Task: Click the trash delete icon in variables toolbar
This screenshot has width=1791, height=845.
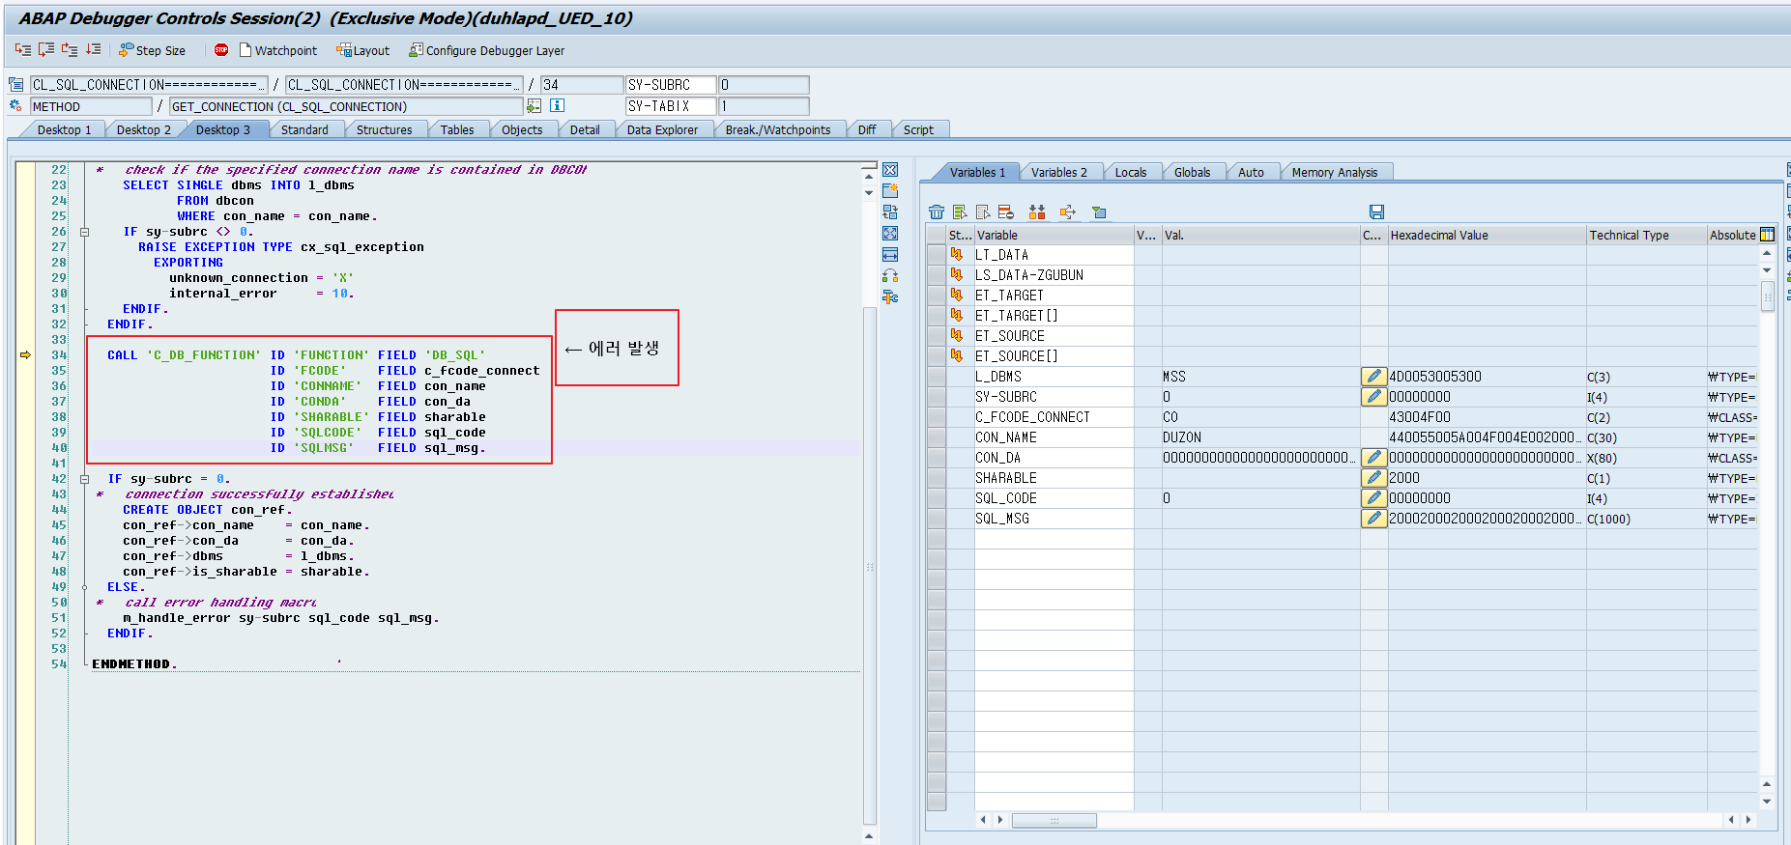Action: pyautogui.click(x=937, y=211)
